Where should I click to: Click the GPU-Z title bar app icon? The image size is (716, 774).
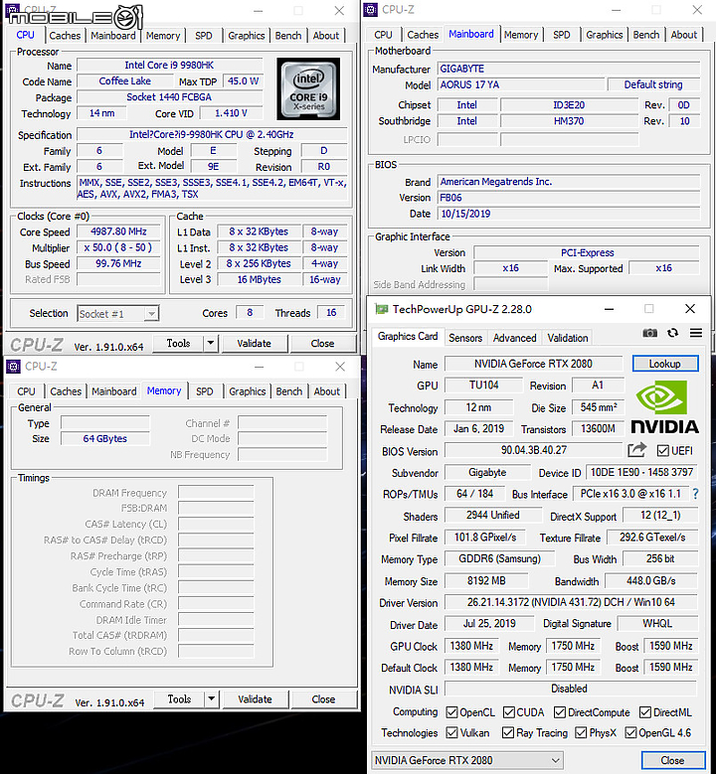tap(381, 309)
